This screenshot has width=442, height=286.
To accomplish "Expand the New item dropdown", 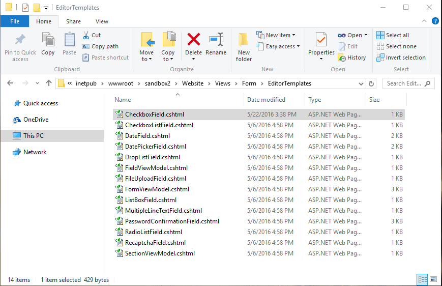I will click(x=276, y=35).
